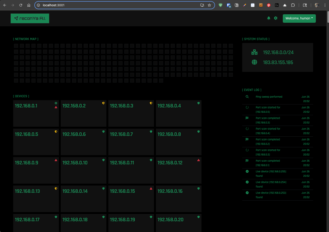Click the red alert triangle on 192.168.0.9
Screen dimensions: 329x232
click(x=56, y=160)
